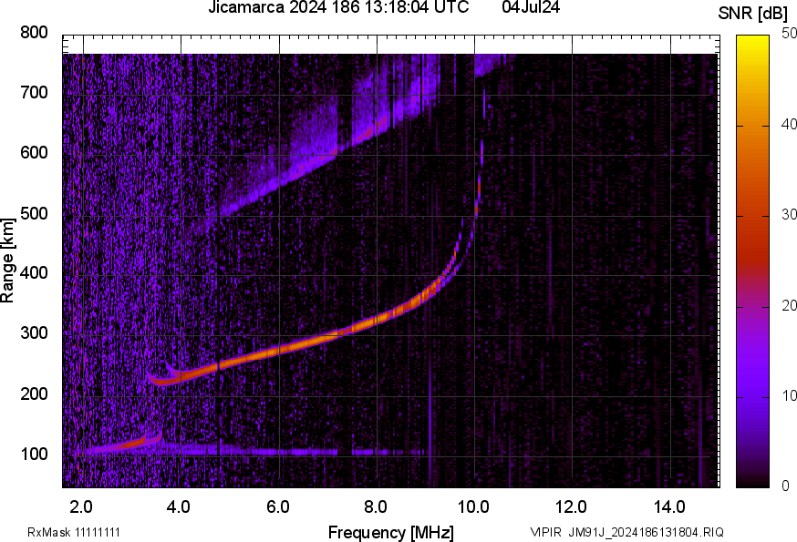
Task: Click range axis tick '200'
Action: pyautogui.click(x=34, y=394)
